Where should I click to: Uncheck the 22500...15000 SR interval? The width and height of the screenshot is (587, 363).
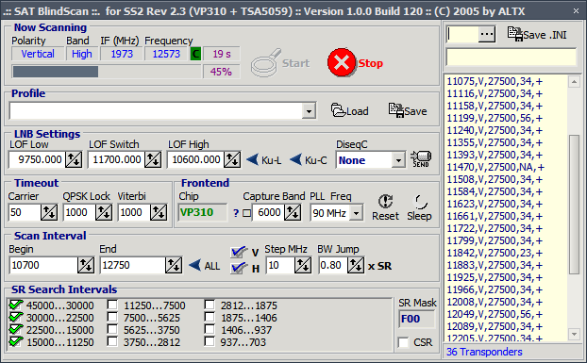(16, 330)
